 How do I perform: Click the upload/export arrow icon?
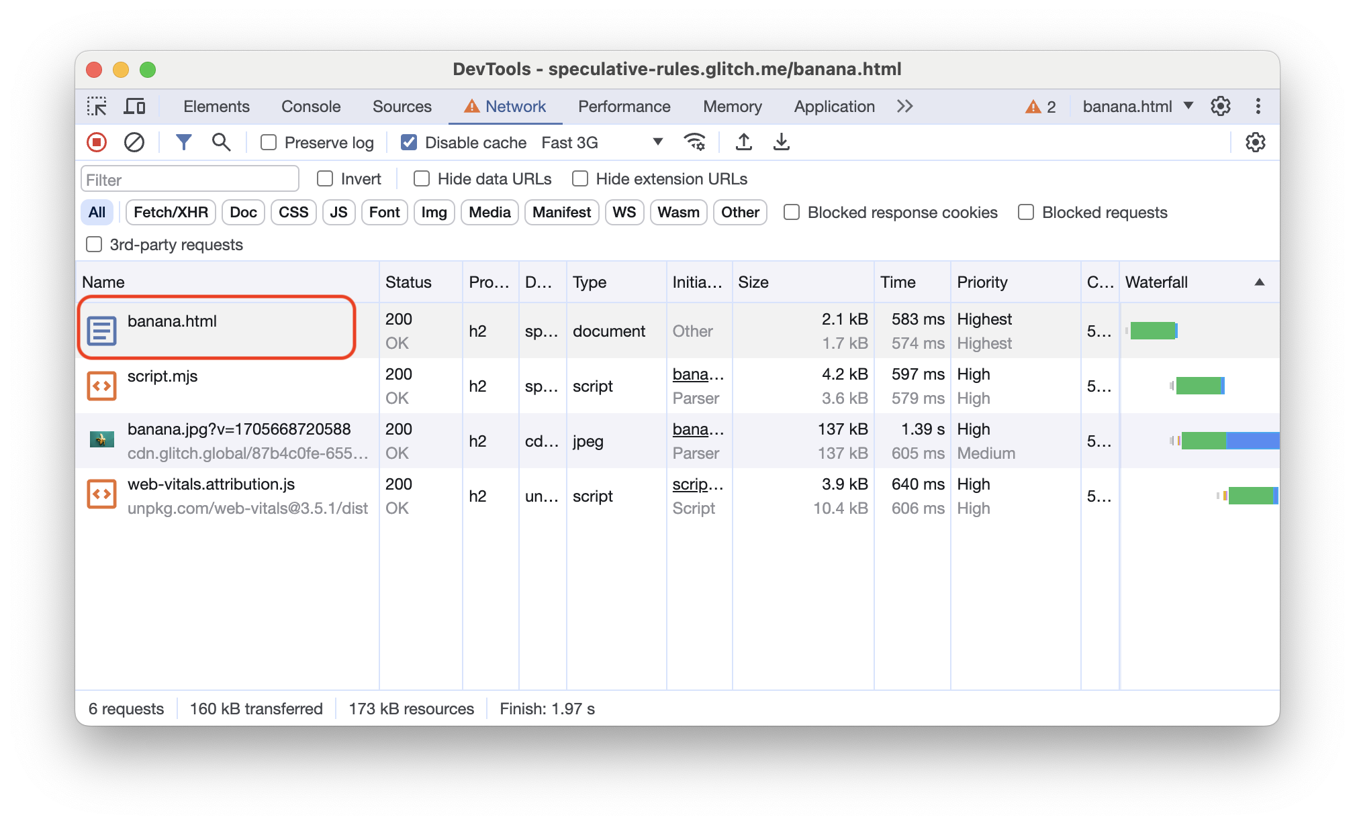743,142
